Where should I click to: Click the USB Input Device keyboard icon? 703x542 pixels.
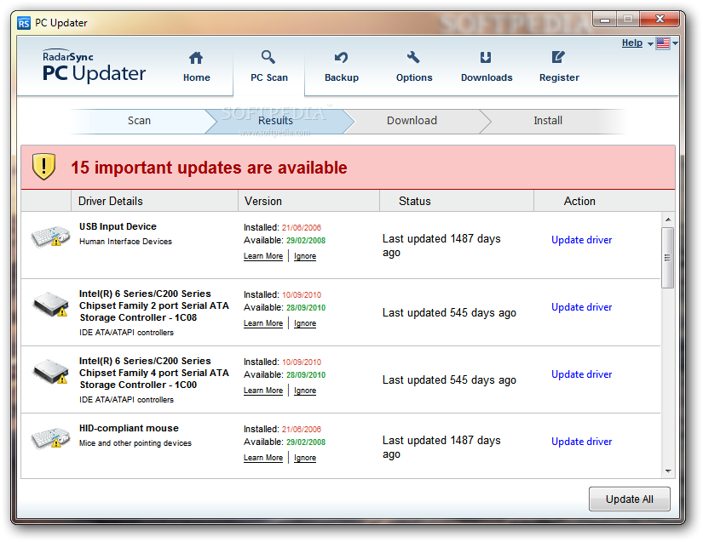pos(50,237)
